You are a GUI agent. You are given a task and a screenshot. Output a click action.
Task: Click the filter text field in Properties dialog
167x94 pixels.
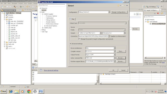52,5
